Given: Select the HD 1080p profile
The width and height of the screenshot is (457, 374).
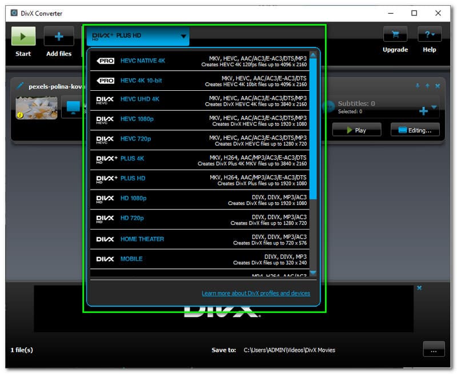Looking at the screenshot, I should 199,199.
